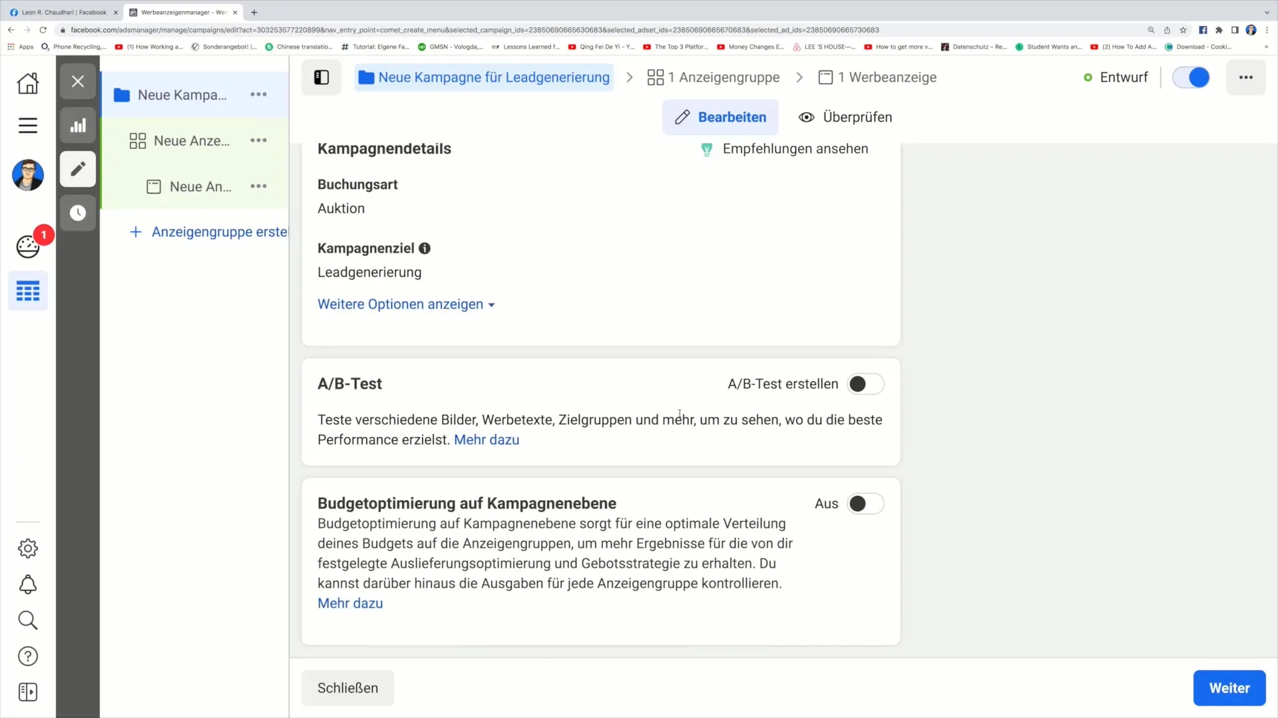Click the analytics bar chart icon
Image resolution: width=1278 pixels, height=718 pixels.
(x=78, y=124)
